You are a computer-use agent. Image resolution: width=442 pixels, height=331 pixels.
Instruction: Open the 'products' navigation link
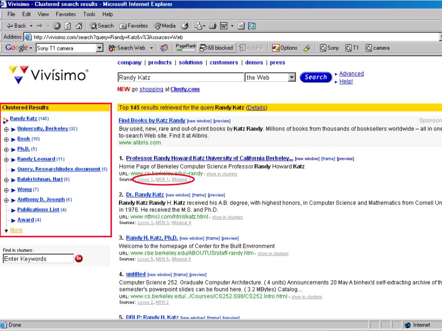160,62
